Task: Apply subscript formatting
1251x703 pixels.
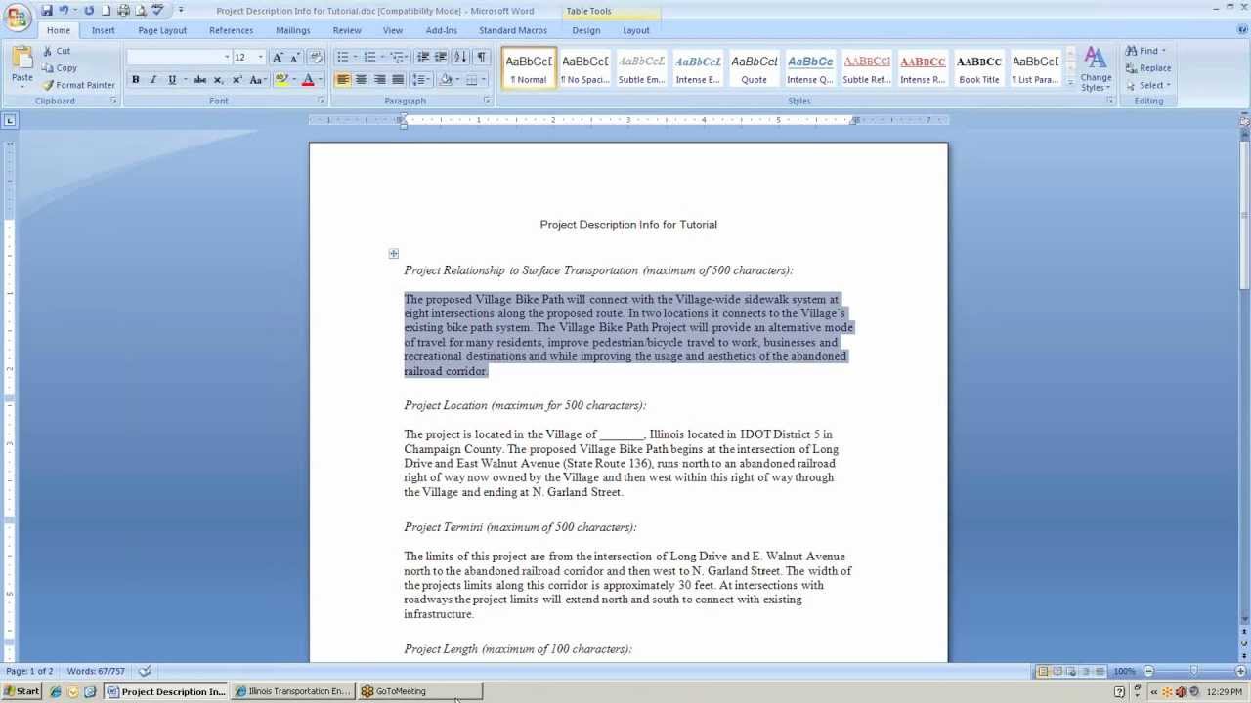Action: (x=218, y=80)
